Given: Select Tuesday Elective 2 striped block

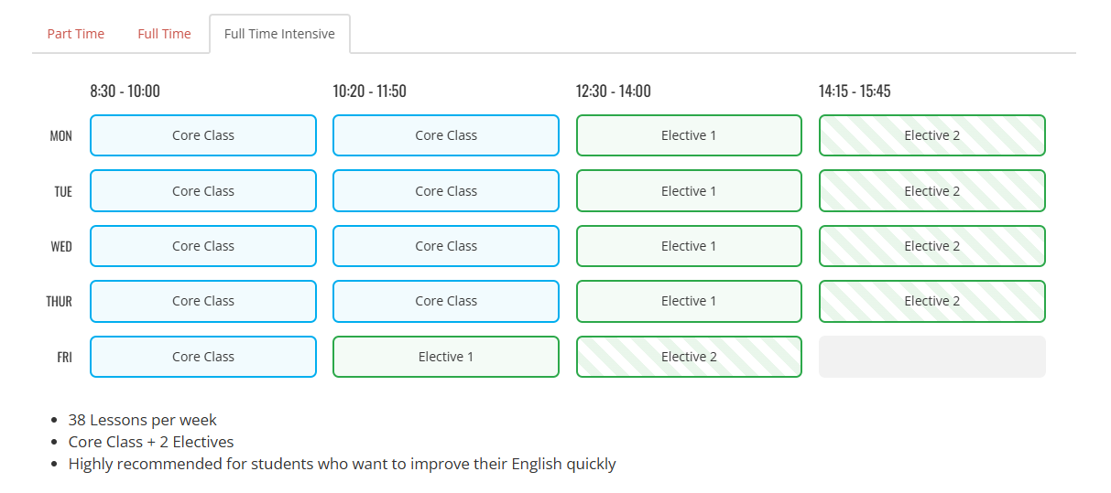Looking at the screenshot, I should [x=931, y=191].
